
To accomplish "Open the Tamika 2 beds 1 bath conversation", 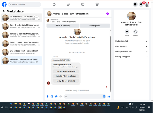I will (x=21, y=35).
